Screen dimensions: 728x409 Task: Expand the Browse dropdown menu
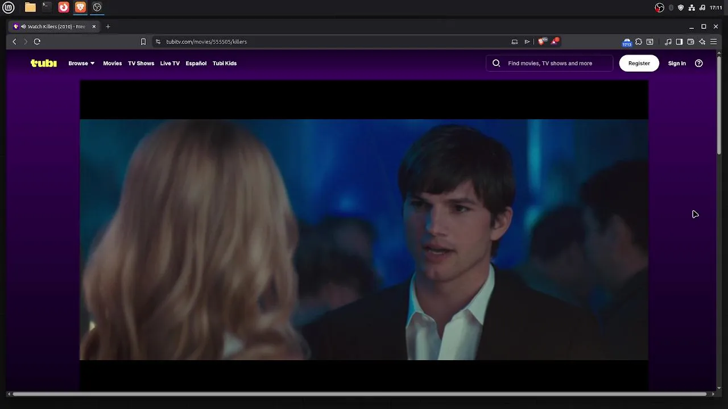[81, 63]
